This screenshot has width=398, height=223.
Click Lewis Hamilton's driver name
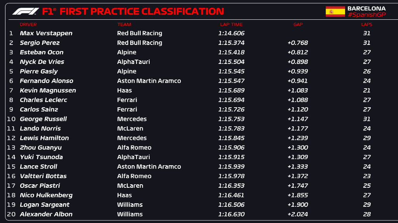tap(44, 138)
